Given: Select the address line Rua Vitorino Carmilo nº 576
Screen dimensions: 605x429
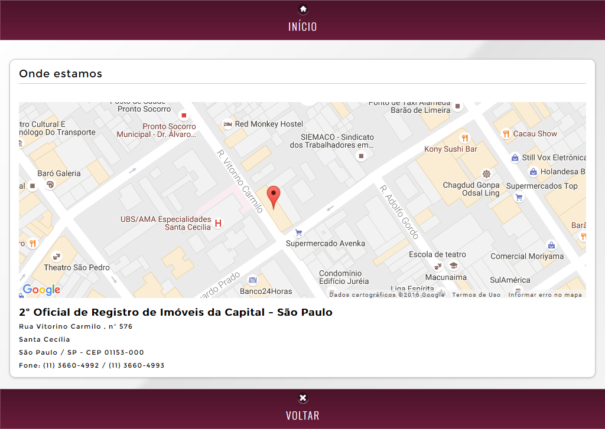Looking at the screenshot, I should click(76, 326).
